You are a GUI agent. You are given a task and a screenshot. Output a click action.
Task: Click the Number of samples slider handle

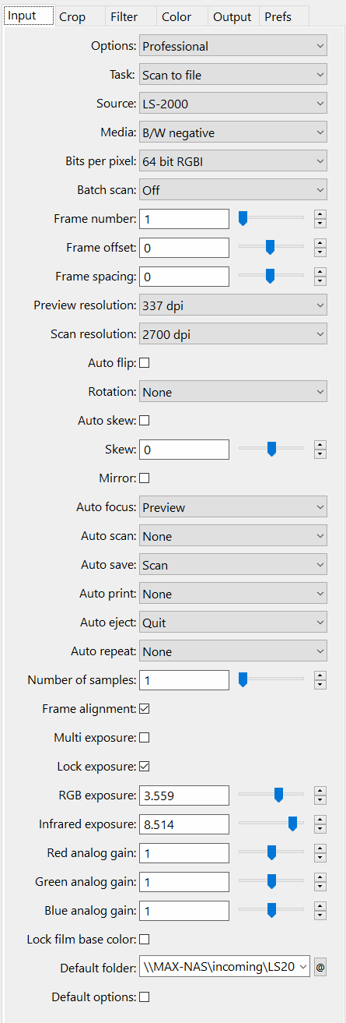243,680
